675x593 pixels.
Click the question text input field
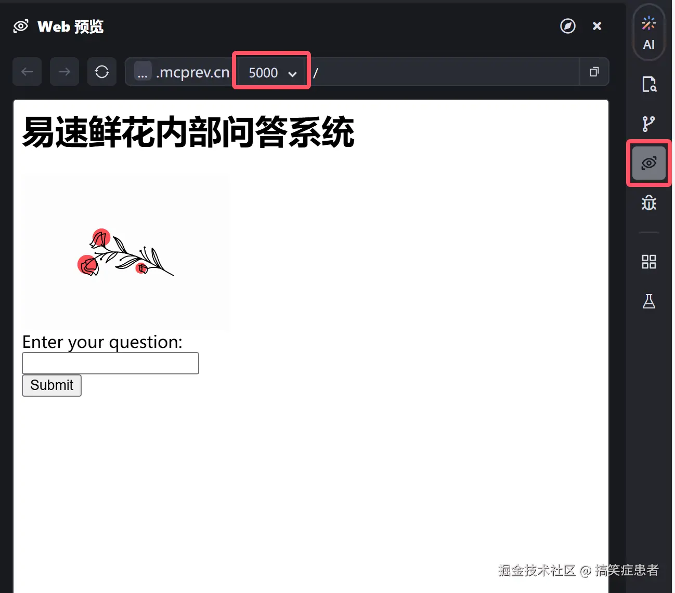coord(110,363)
